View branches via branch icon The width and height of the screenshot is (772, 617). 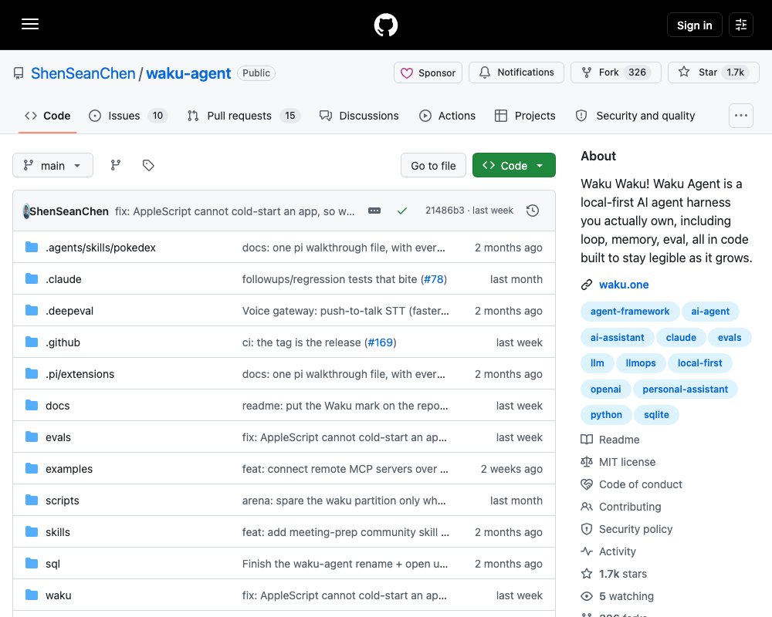point(116,165)
